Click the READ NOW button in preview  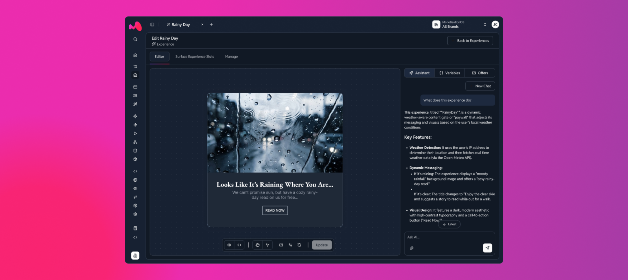(275, 210)
